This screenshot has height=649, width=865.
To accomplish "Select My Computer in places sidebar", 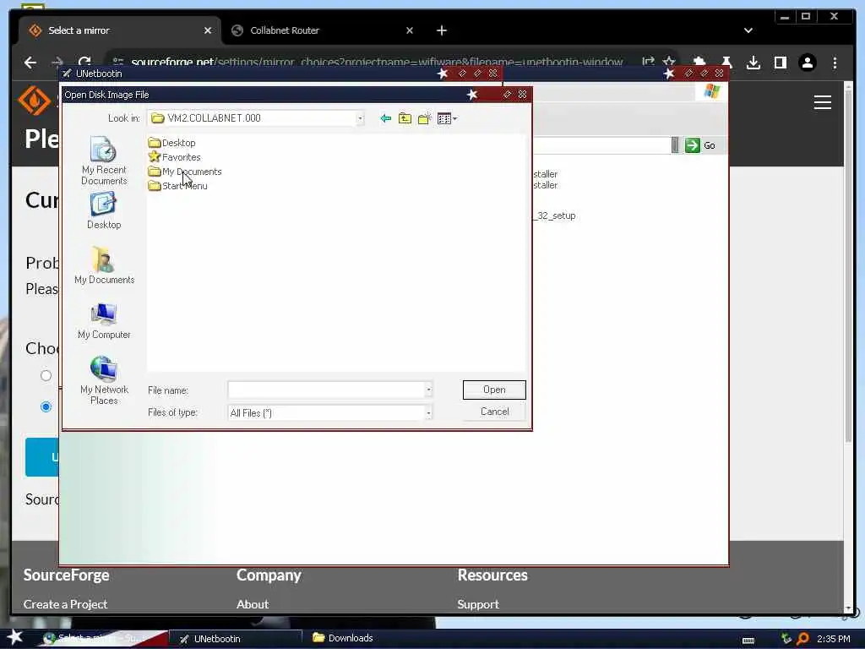I will tap(104, 320).
